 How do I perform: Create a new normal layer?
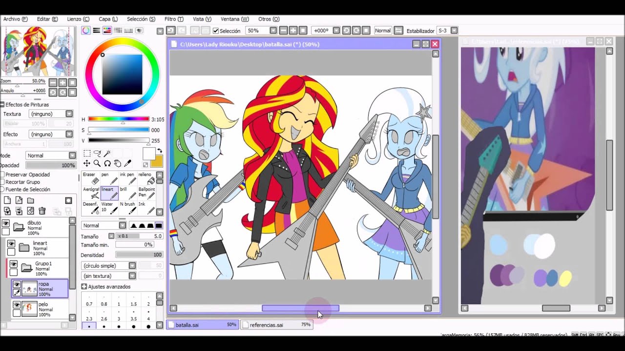tap(7, 200)
